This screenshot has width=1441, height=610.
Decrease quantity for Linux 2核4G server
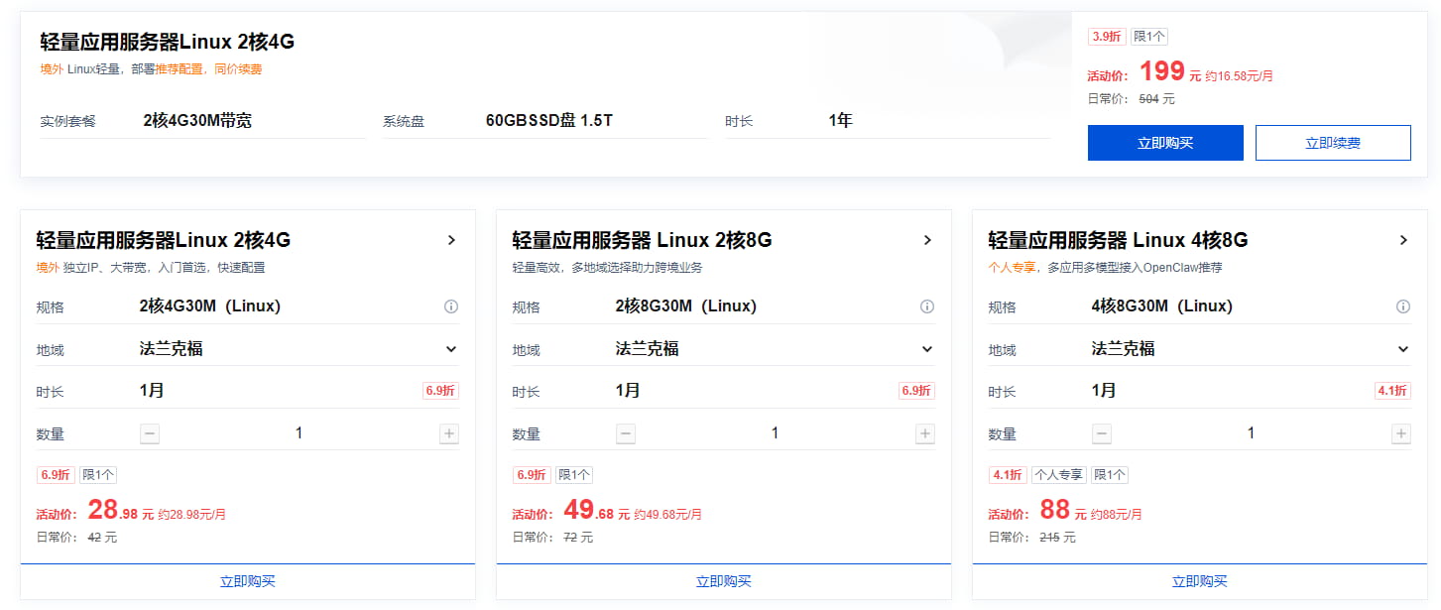(x=150, y=433)
